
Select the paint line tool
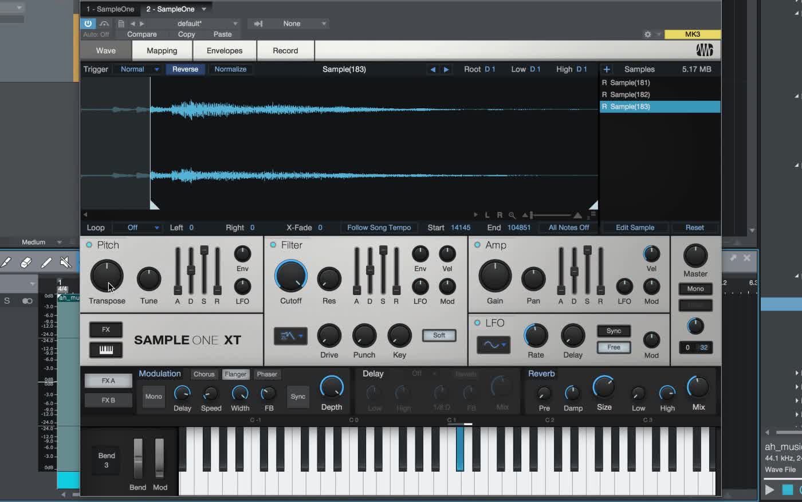click(46, 262)
